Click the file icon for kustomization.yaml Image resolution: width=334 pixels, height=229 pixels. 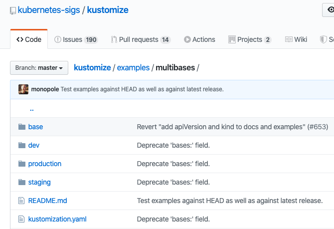(x=21, y=219)
